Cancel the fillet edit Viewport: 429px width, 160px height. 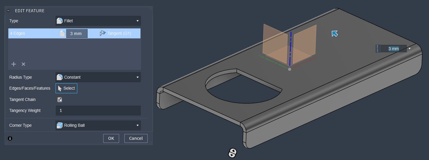point(136,138)
